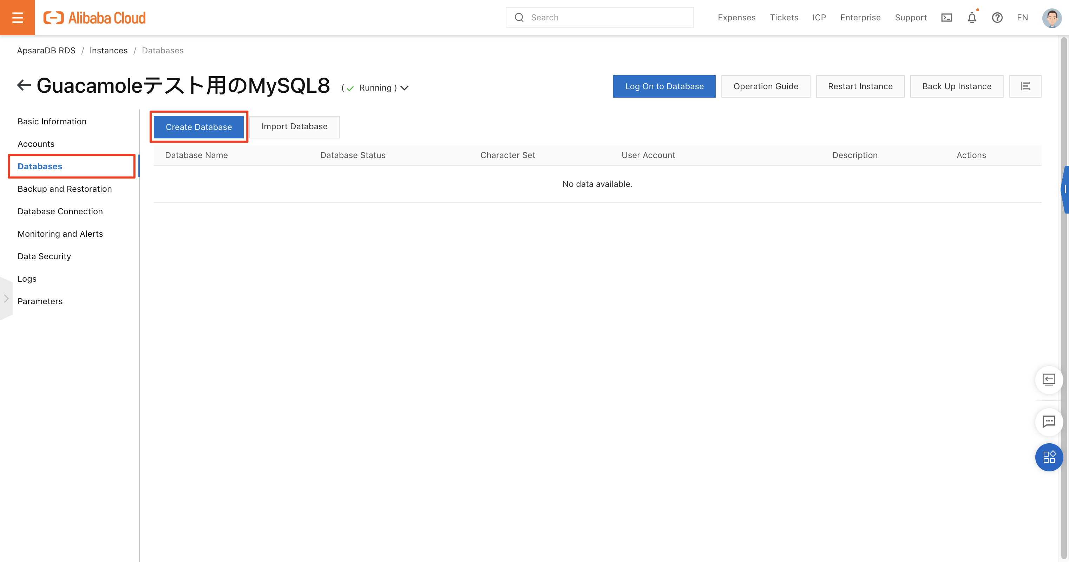This screenshot has width=1069, height=562.
Task: Click the Description column header
Action: tap(855, 155)
